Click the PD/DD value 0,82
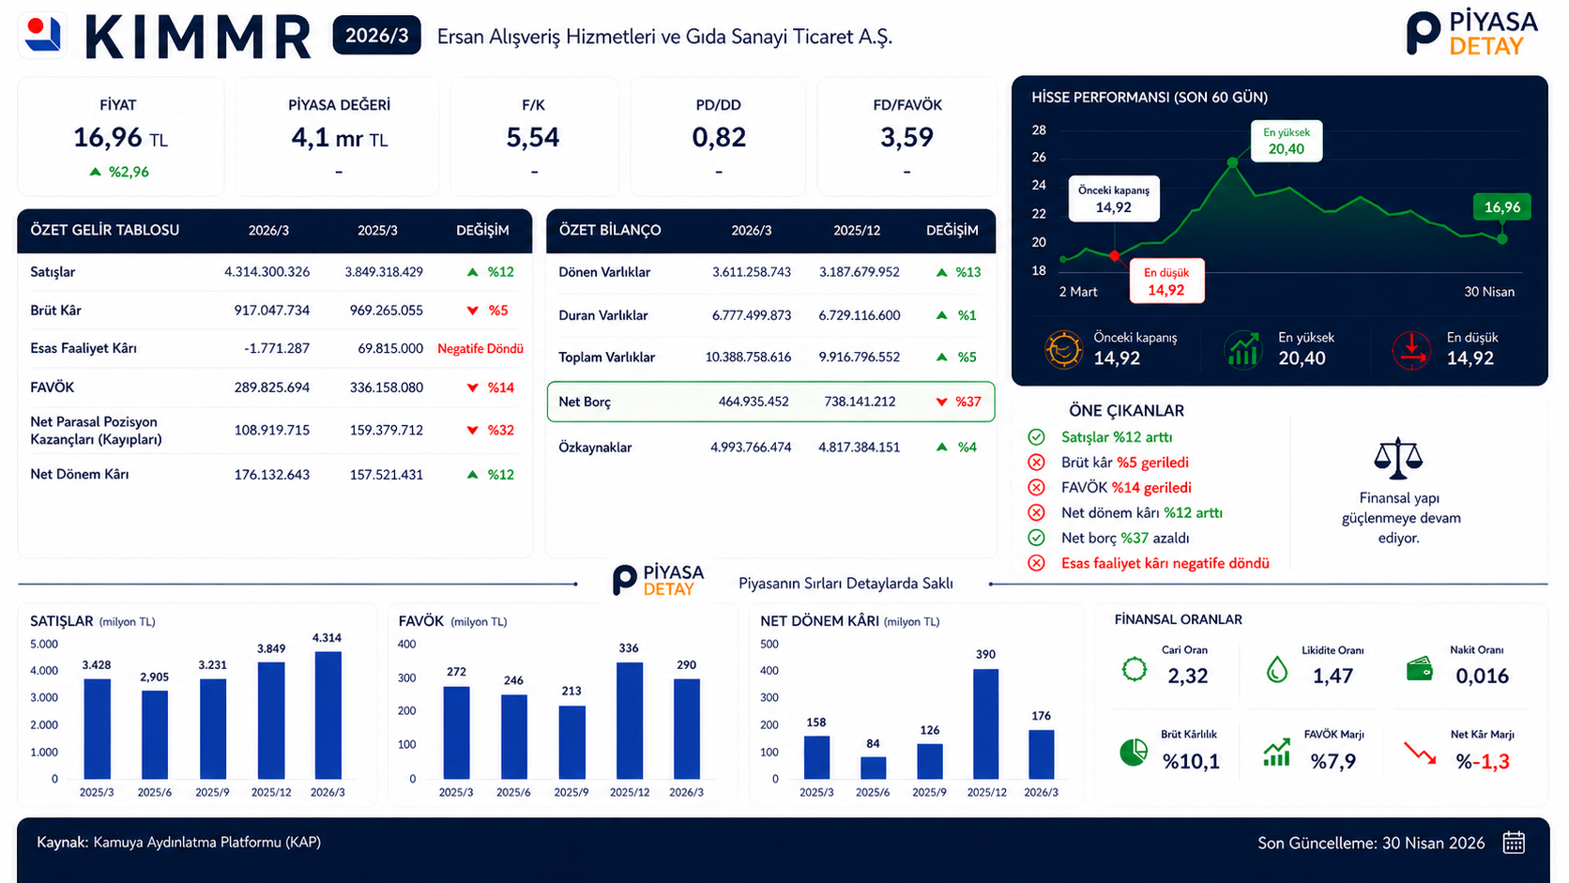This screenshot has width=1569, height=883. click(719, 138)
